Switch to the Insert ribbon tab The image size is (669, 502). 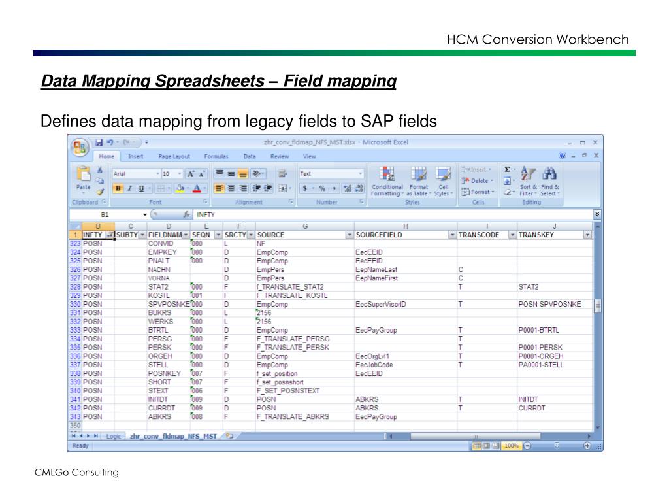[136, 156]
